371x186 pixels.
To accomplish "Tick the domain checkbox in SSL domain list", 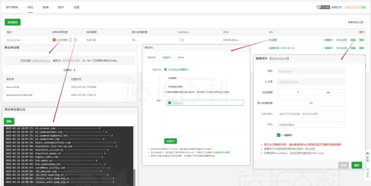I will [169, 102].
